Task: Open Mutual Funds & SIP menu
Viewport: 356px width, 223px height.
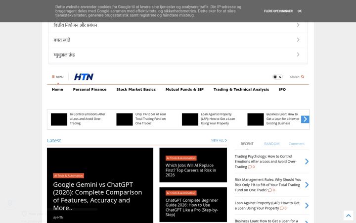Action: click(184, 89)
